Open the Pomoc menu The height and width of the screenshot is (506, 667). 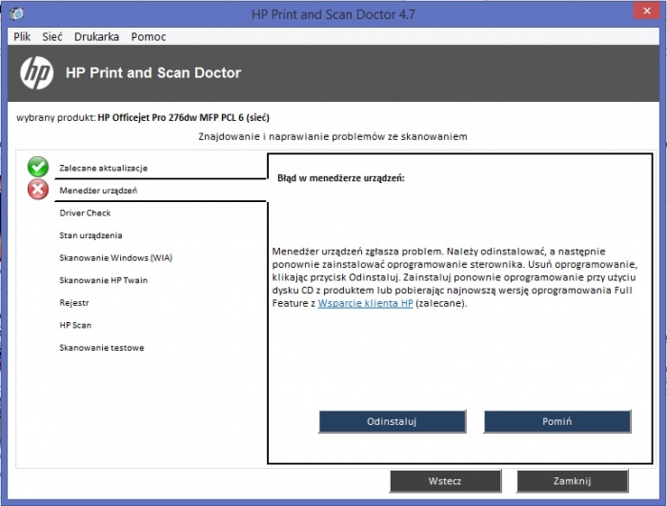pyautogui.click(x=149, y=36)
